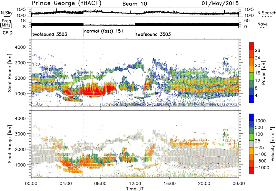Click the 'N.Sky' legend label
The height and width of the screenshot is (191, 276).
(x=7, y=13)
